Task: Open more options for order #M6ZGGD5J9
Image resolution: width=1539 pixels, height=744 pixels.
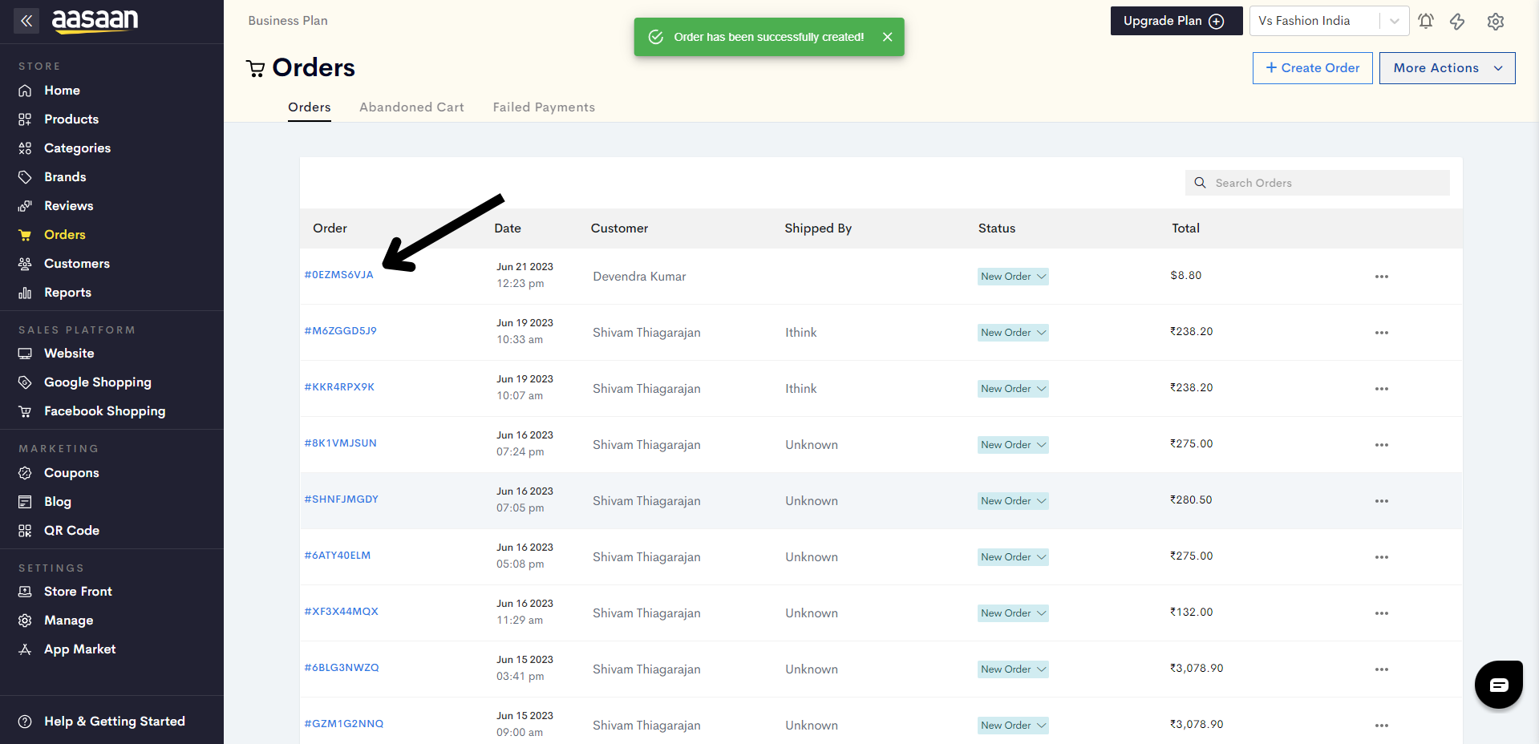Action: 1382,333
